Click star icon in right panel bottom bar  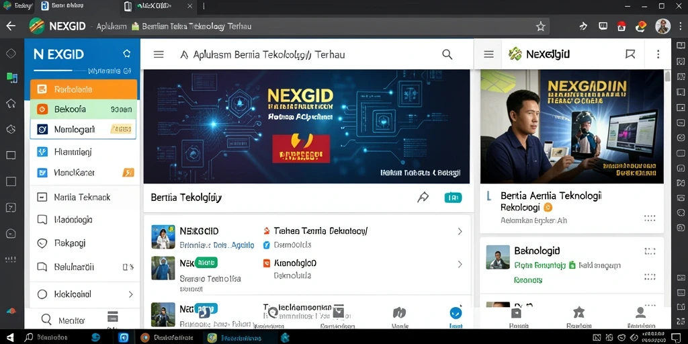[x=578, y=313]
